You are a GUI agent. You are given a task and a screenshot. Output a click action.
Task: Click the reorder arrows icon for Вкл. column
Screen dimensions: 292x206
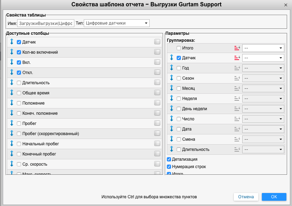tap(12, 62)
